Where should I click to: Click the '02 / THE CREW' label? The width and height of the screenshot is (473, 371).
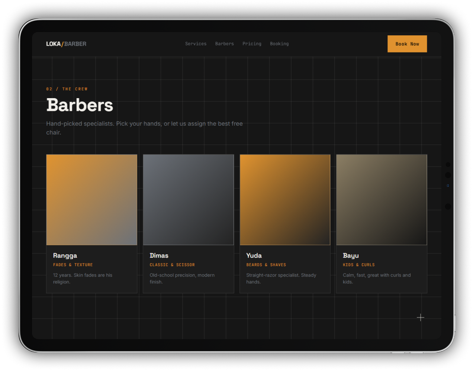67,89
